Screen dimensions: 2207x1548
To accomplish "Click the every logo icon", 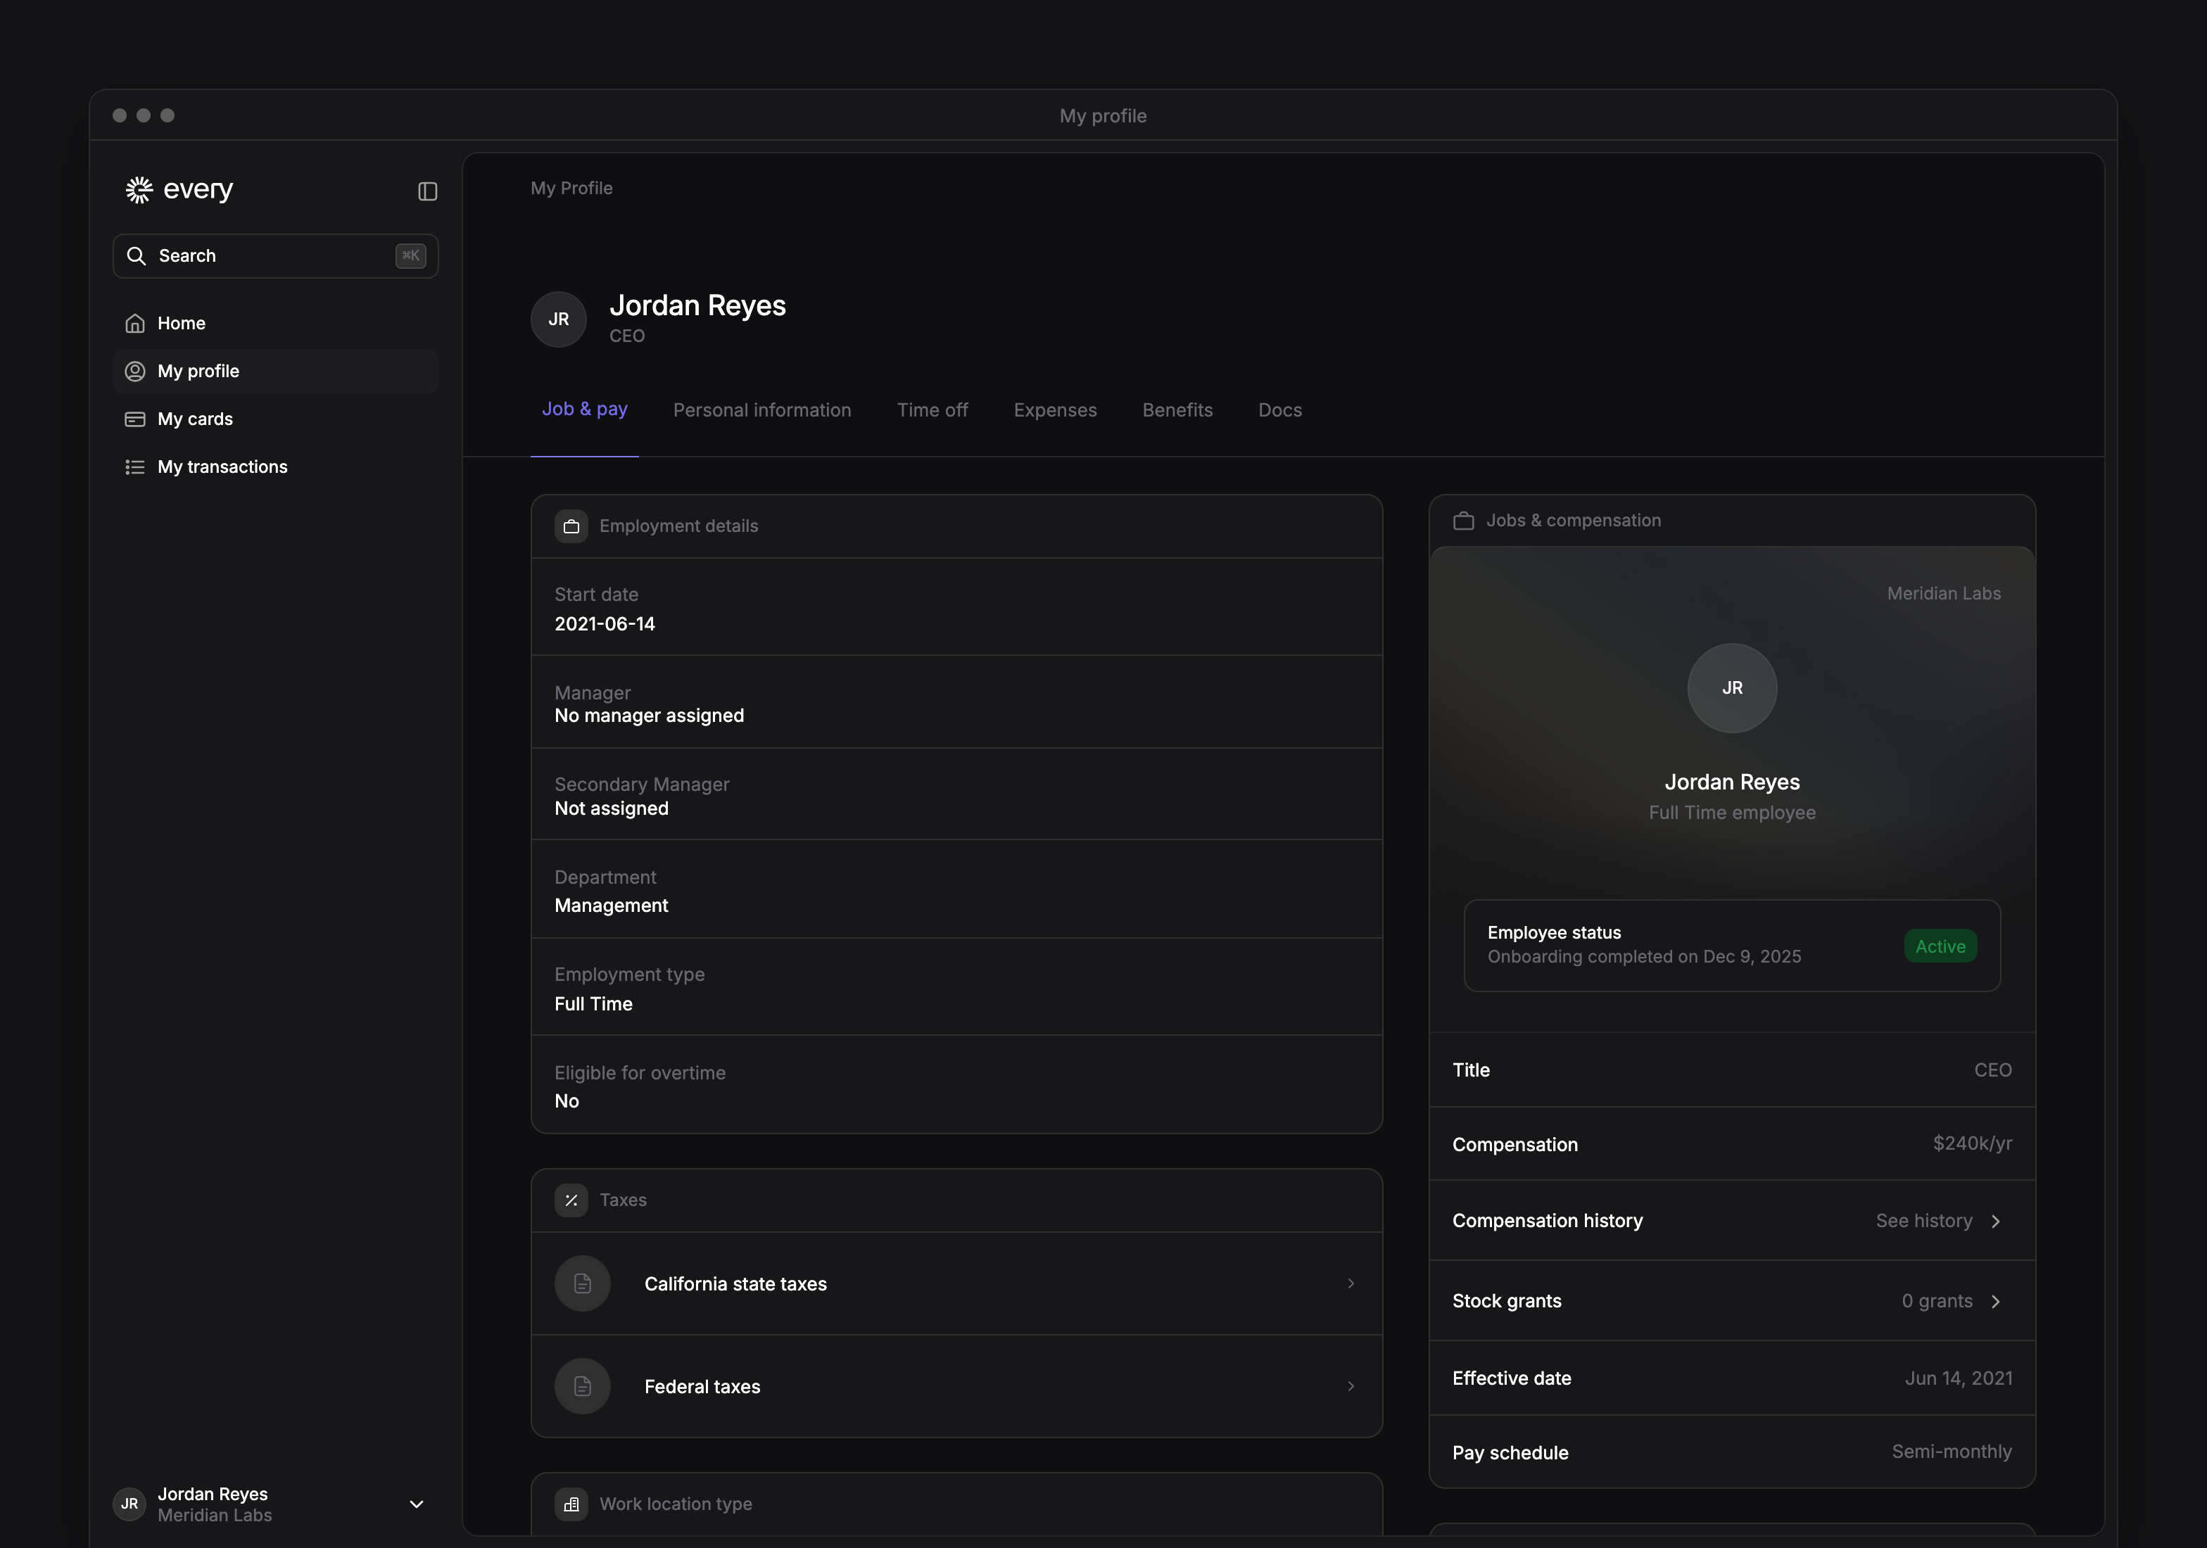I will 139,189.
